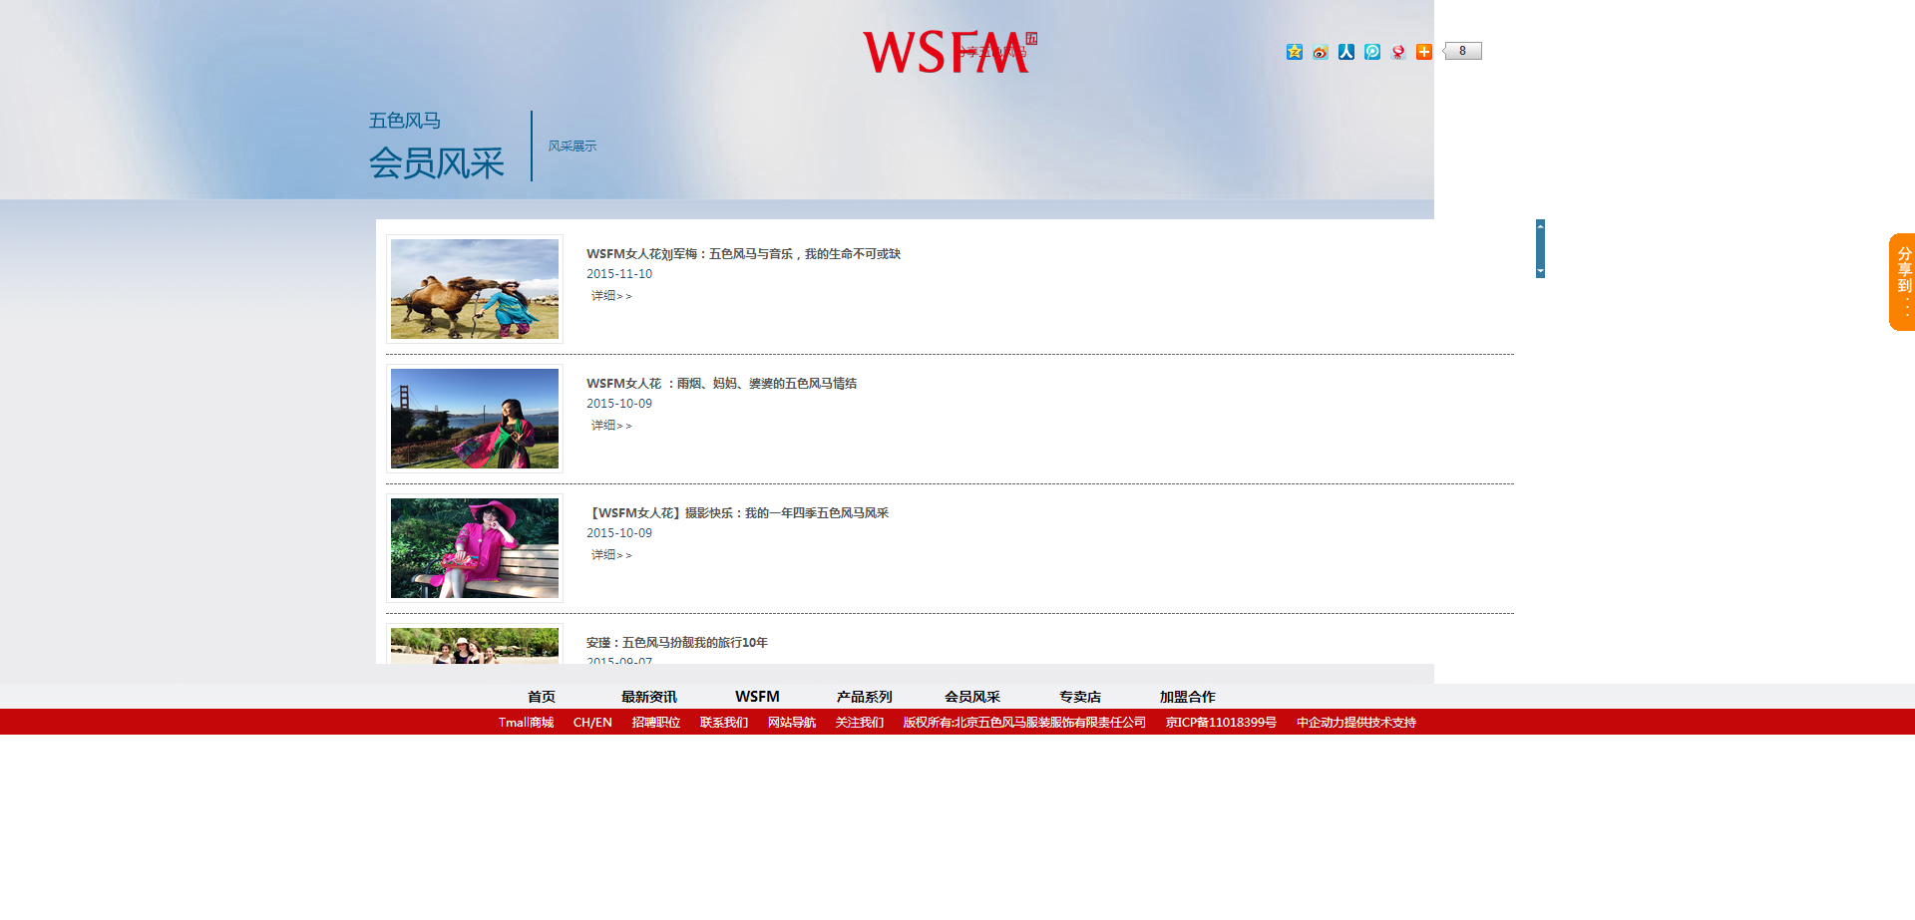The height and width of the screenshot is (920, 1915).
Task: Open article 摄影快乐 一年四季五色风马风采
Action: pos(737,513)
